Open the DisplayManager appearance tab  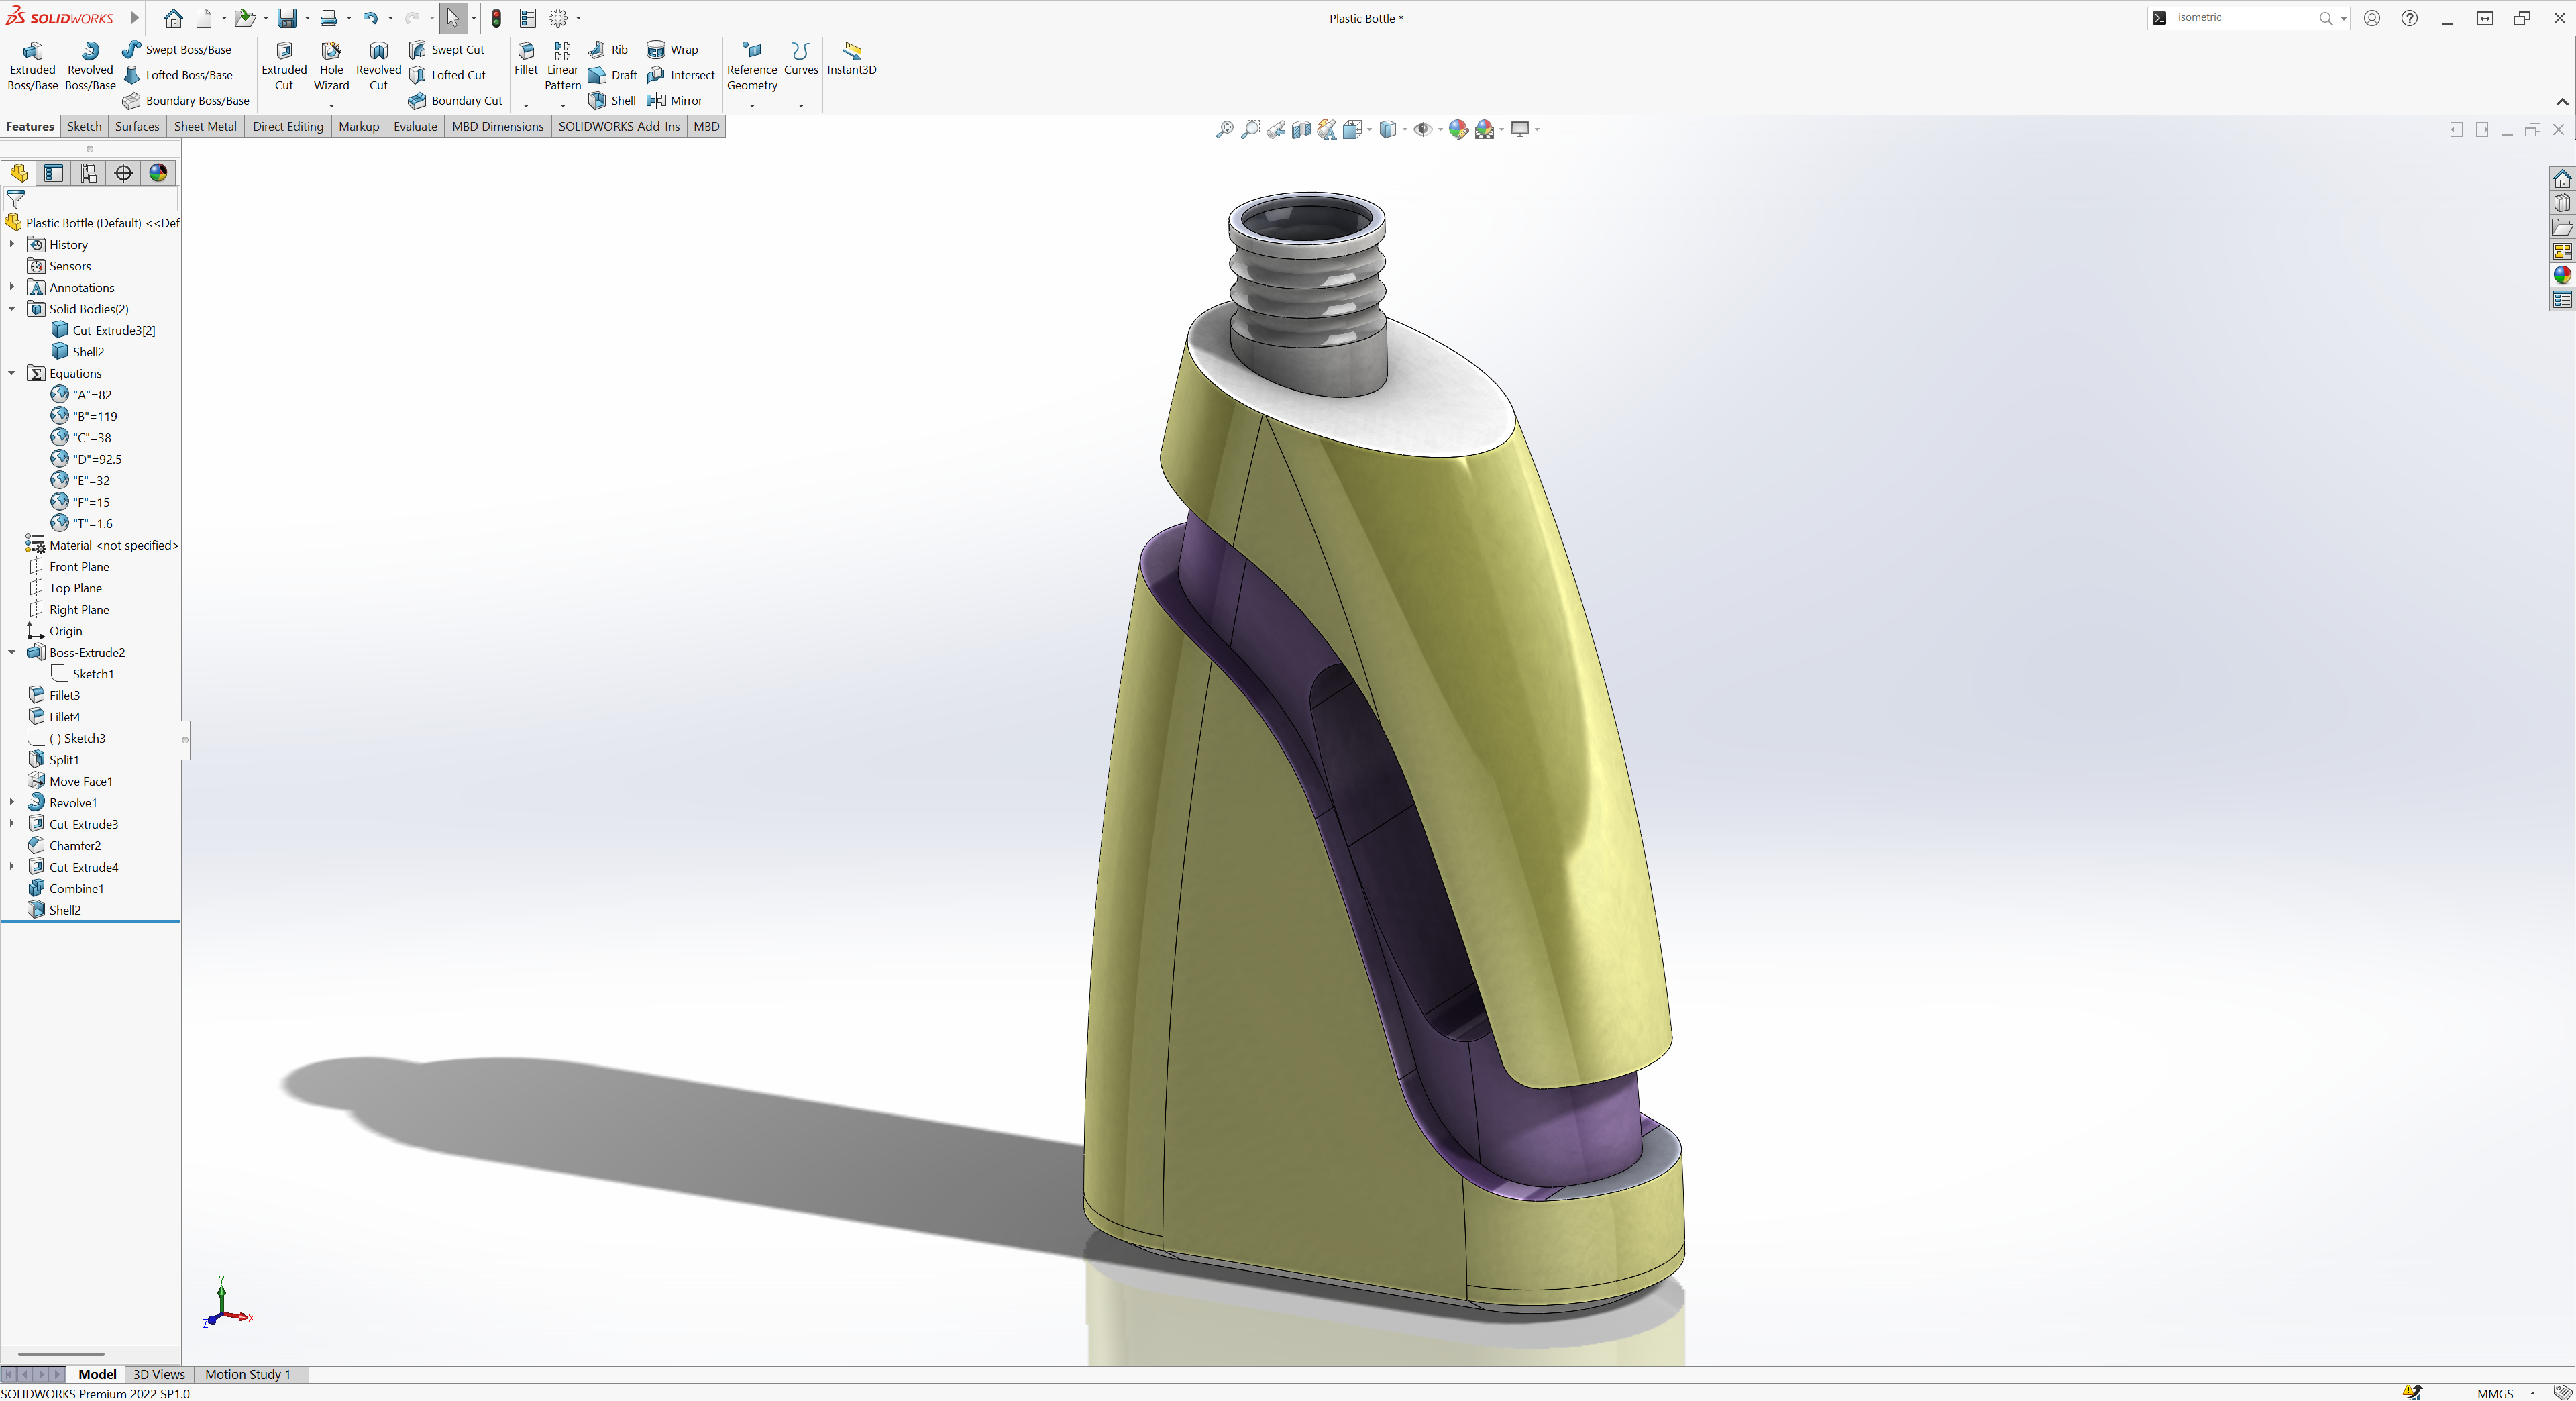point(158,173)
